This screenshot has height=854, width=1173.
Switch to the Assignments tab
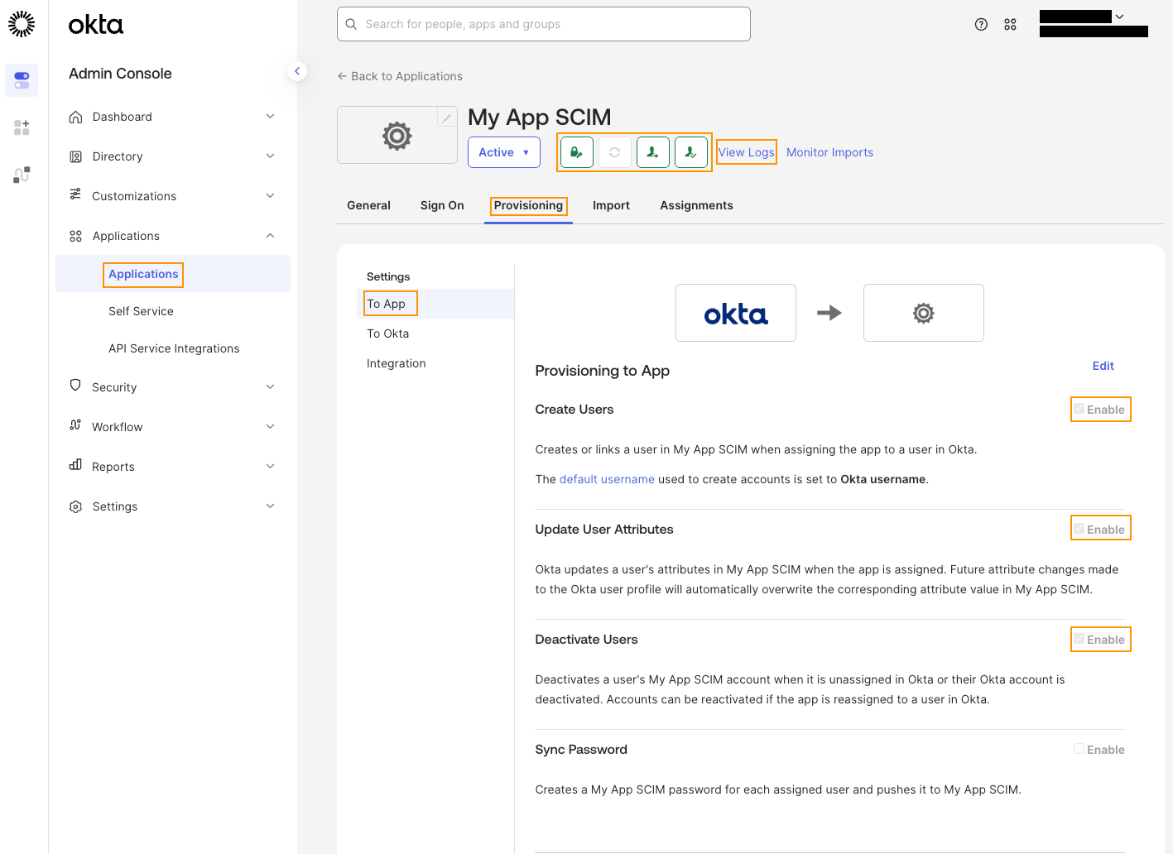coord(696,205)
